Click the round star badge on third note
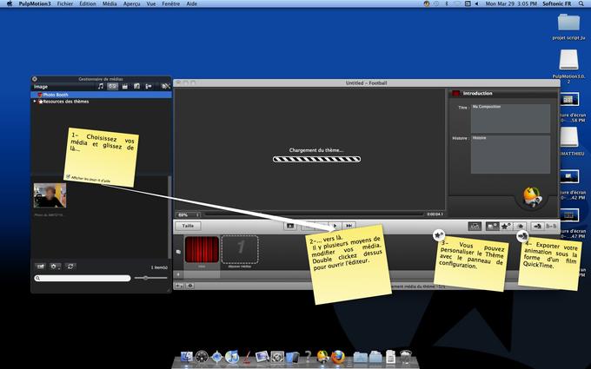591x369 pixels. (x=439, y=235)
